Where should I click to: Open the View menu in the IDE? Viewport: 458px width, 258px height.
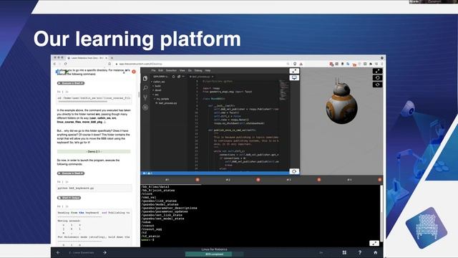(182, 70)
